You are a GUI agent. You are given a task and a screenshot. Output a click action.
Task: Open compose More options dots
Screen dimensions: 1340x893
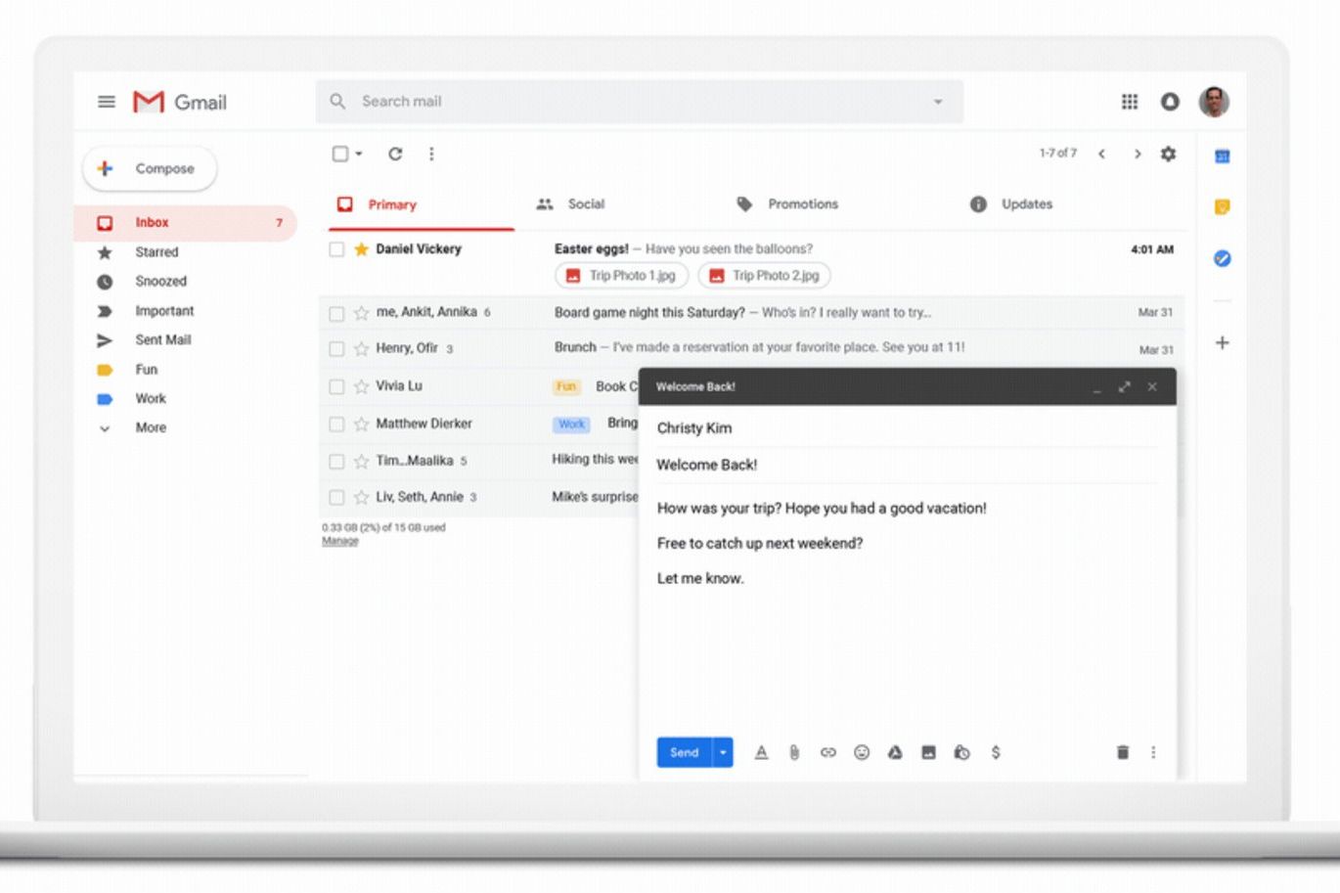coord(1153,752)
